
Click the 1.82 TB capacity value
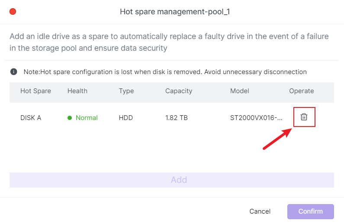click(177, 118)
